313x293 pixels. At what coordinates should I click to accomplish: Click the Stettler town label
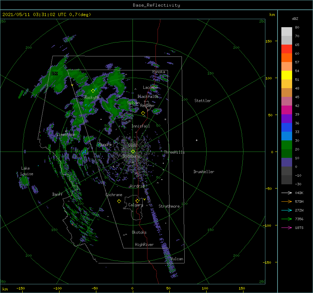tap(203, 101)
